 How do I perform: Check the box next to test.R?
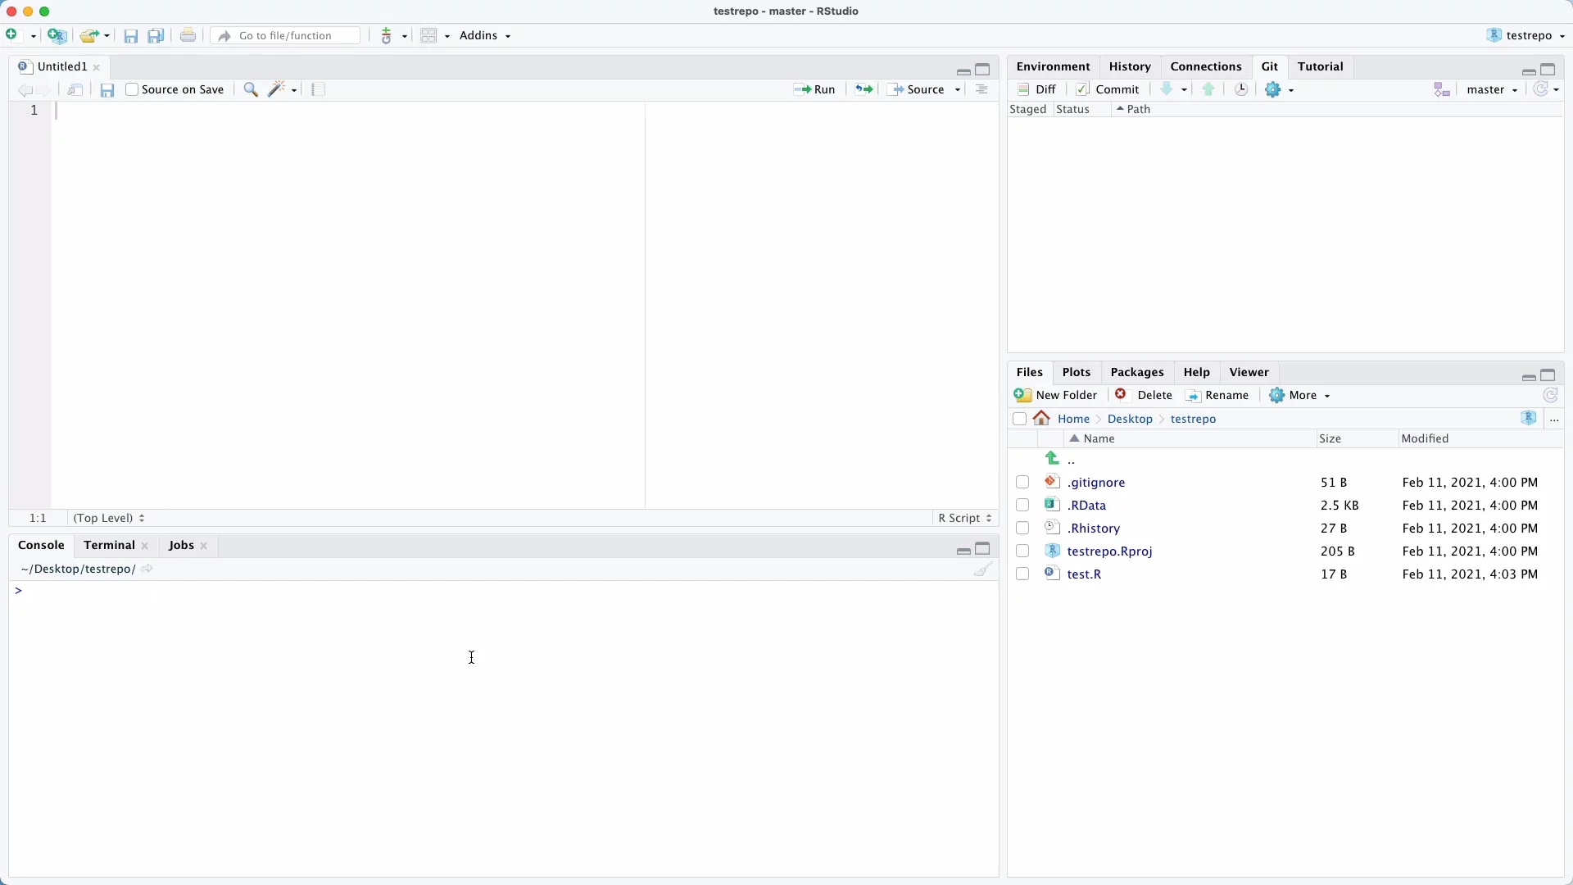point(1022,574)
